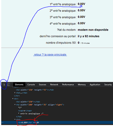Viewport: 113px width, 126px height.
Task: Click the three-dots beside selected DOM line
Action: tap(3, 123)
